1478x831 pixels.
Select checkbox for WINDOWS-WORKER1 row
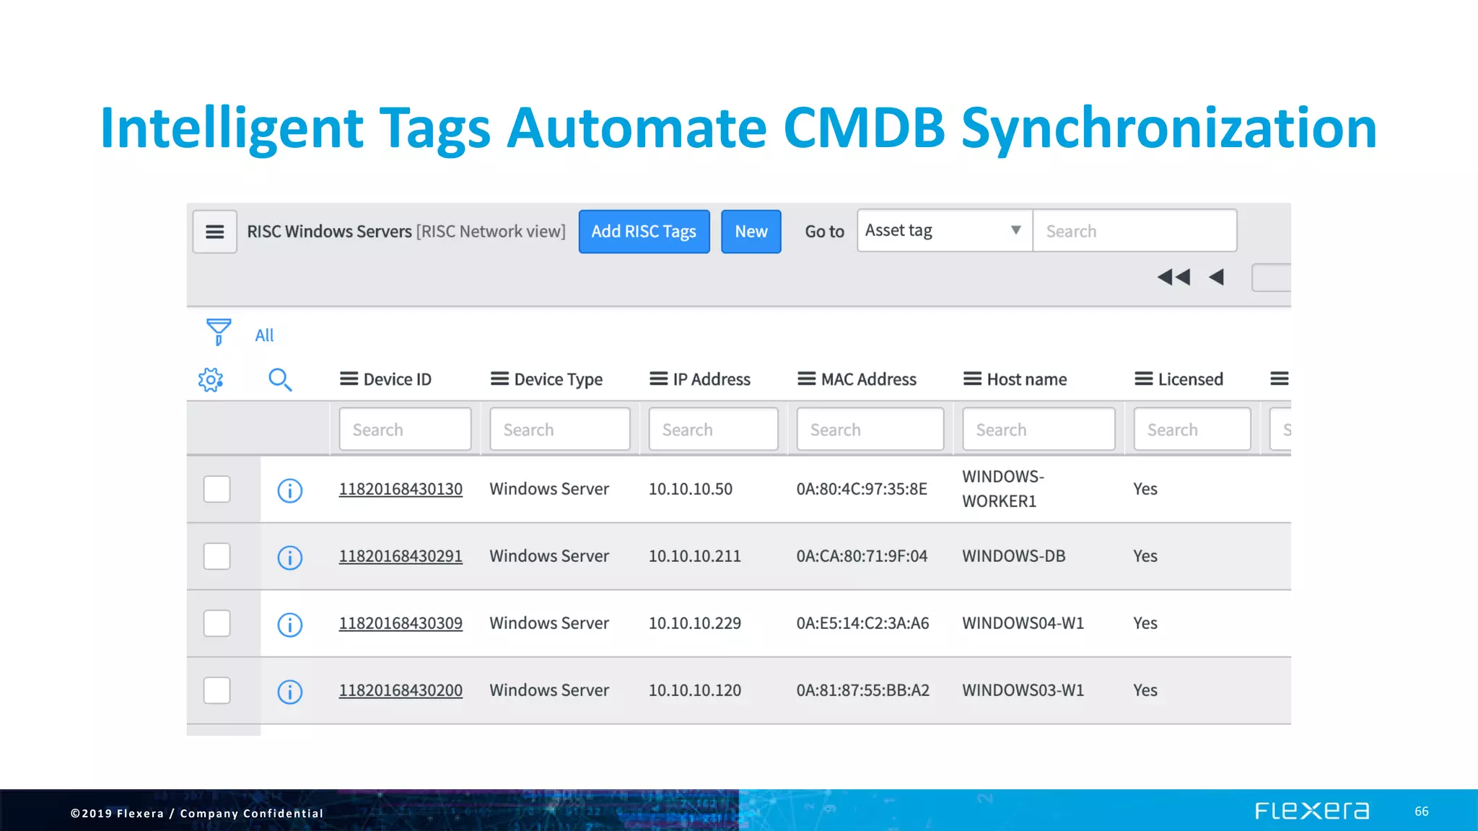pyautogui.click(x=217, y=489)
